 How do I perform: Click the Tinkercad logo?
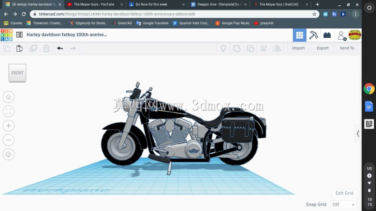click(6, 35)
